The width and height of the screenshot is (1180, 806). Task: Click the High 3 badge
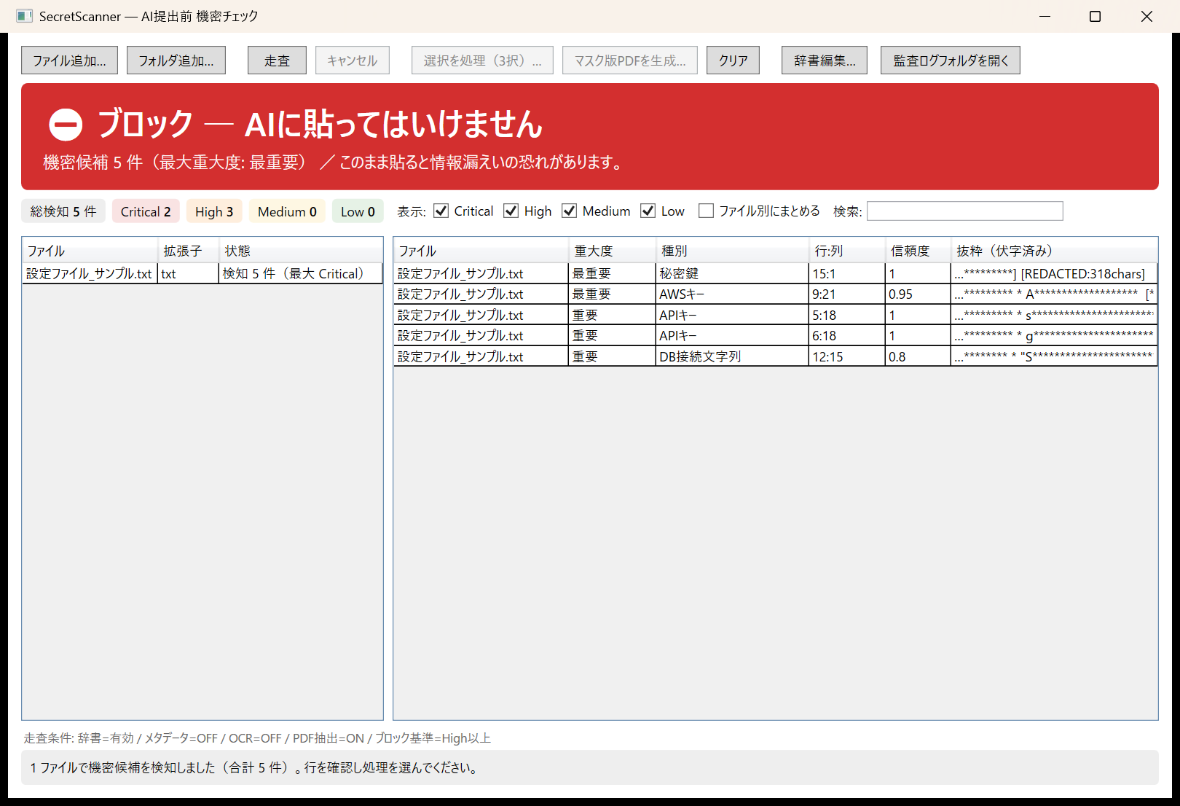tap(214, 211)
